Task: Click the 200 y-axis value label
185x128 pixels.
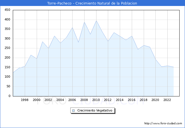Action: pyautogui.click(x=7, y=58)
